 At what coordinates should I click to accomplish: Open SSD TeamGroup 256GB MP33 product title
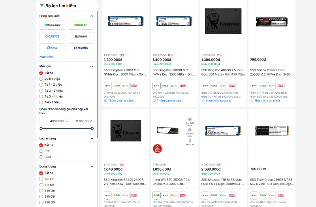point(272,182)
